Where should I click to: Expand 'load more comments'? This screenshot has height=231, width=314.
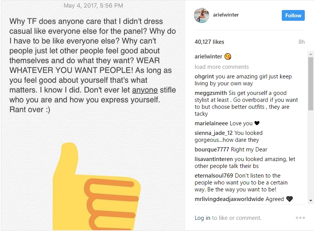222,67
